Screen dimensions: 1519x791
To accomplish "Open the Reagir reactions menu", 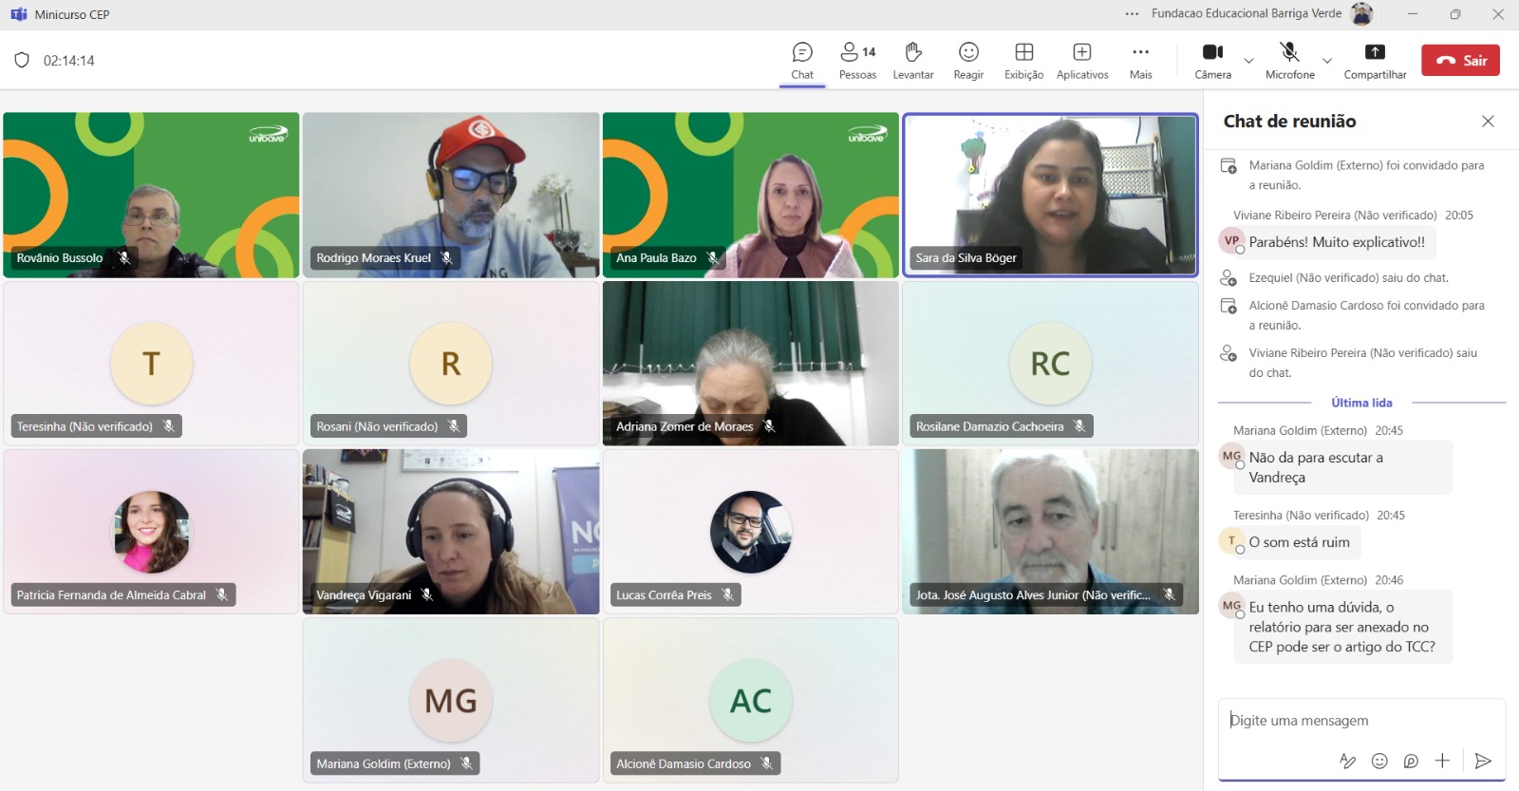I will pyautogui.click(x=968, y=60).
